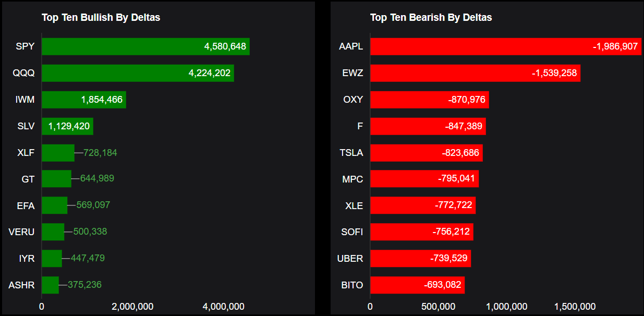The width and height of the screenshot is (644, 316).
Task: Click the IWM bullish delta bar
Action: click(x=83, y=100)
